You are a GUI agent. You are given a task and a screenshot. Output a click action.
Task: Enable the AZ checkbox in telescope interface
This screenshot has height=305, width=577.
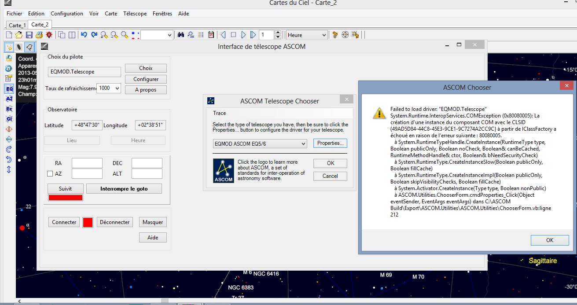(x=51, y=173)
